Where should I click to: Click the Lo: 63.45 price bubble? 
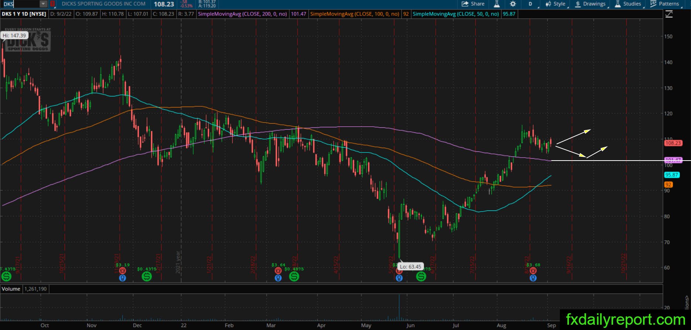[410, 267]
